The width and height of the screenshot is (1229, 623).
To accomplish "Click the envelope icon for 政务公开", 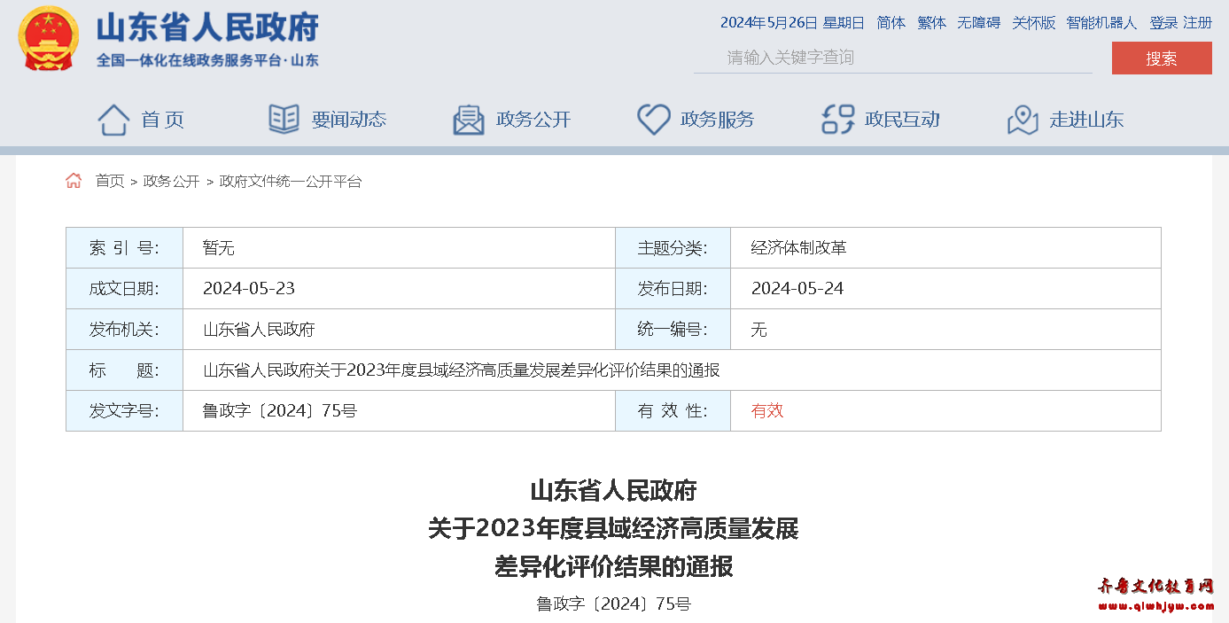I will (x=469, y=120).
